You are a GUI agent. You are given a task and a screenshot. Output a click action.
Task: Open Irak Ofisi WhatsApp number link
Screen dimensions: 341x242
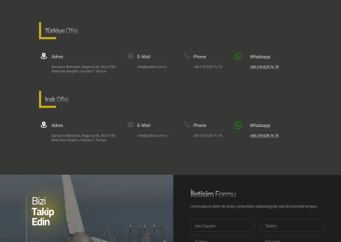(264, 136)
